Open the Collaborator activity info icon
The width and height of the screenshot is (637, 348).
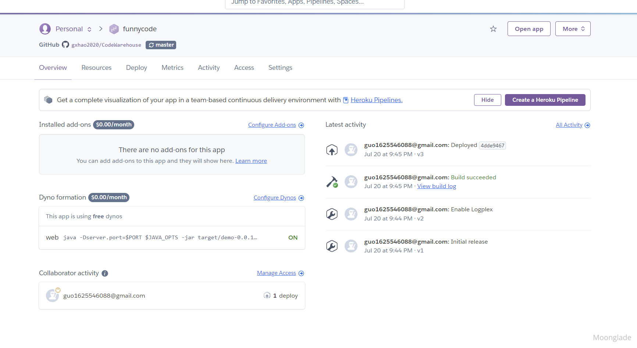105,273
